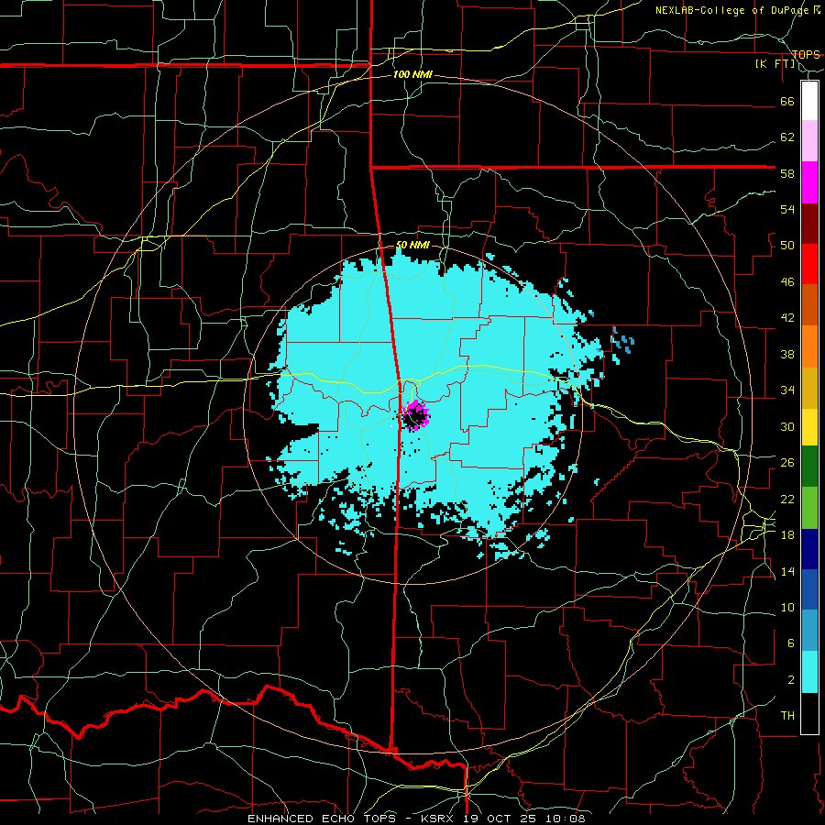Click the '46' legend value

[787, 282]
